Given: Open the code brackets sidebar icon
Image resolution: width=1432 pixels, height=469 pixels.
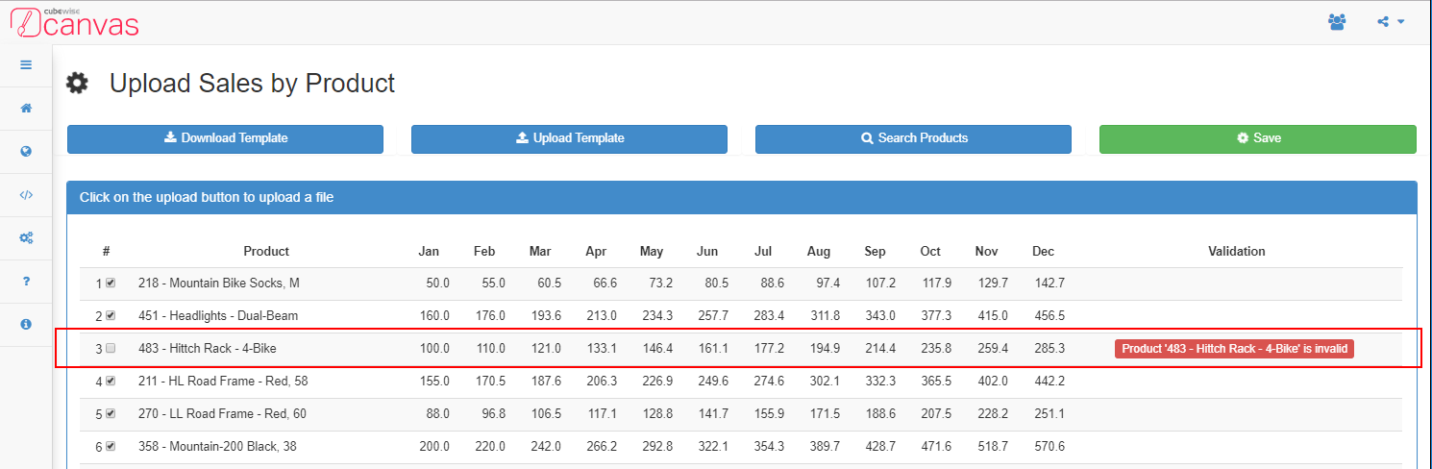Looking at the screenshot, I should click(x=26, y=194).
